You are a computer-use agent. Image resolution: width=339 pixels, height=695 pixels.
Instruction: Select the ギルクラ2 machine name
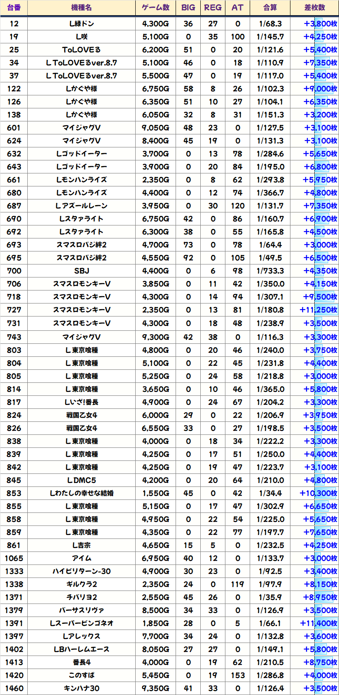pos(81,584)
